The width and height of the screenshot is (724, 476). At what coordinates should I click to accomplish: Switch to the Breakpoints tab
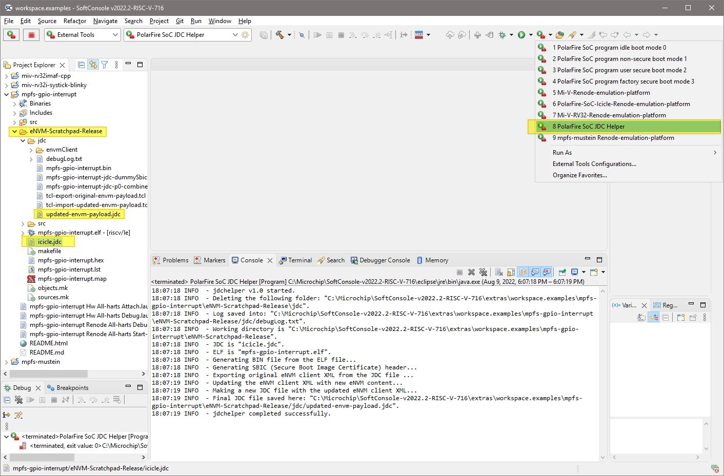pos(68,388)
